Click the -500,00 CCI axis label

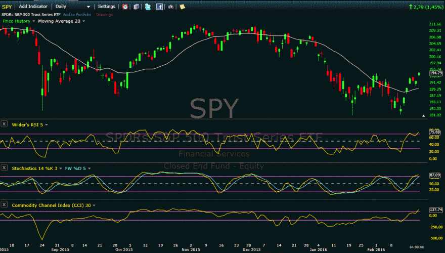(435, 238)
